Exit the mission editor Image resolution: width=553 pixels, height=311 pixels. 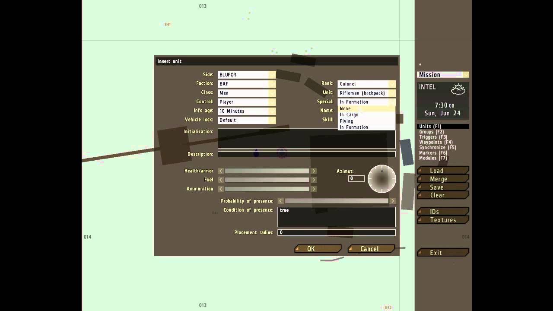tap(443, 253)
